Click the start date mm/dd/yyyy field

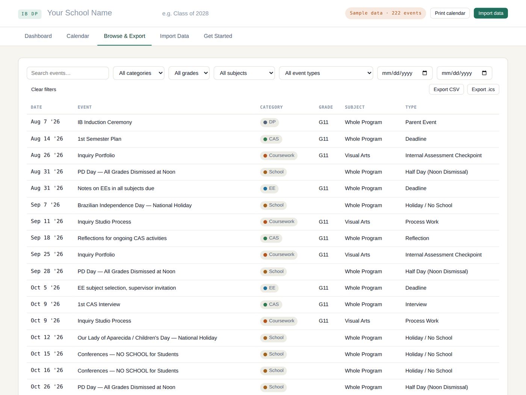coord(405,73)
